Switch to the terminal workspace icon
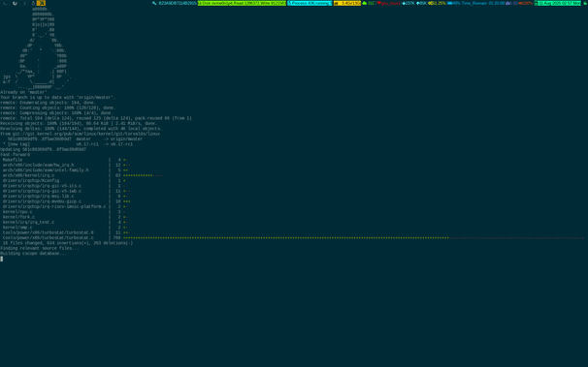588x367 pixels. click(5, 3)
